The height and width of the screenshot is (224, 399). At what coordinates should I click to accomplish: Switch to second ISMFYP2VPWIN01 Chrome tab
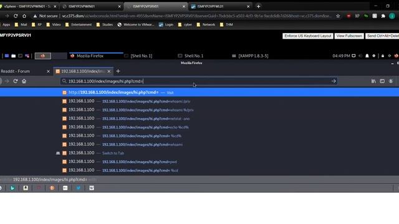tap(92, 6)
